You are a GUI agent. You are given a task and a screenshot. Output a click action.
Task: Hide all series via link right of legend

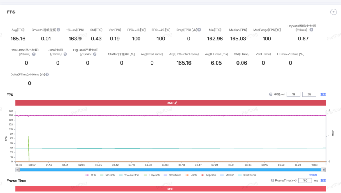click(313, 175)
